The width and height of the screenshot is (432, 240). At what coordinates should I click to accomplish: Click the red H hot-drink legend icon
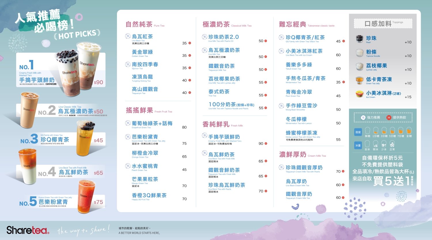pos(389,118)
